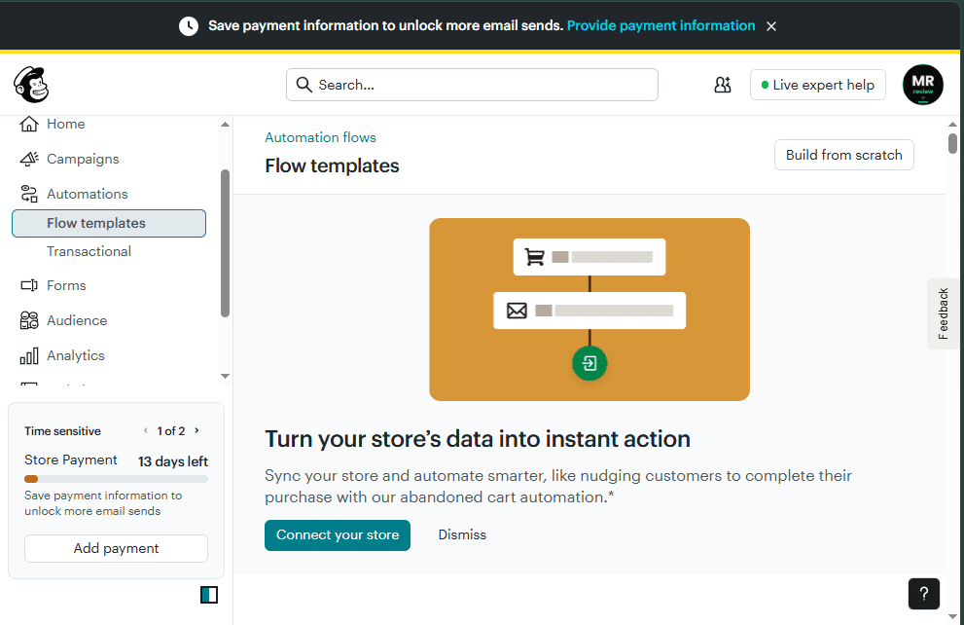This screenshot has width=964, height=625.
Task: Go to previous time sensitive notice
Action: click(146, 430)
